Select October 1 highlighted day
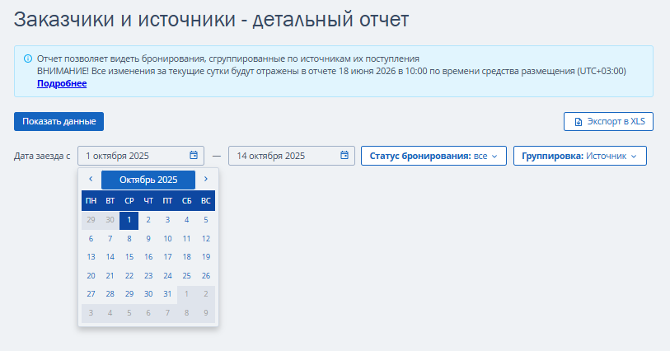The width and height of the screenshot is (670, 351). click(129, 220)
